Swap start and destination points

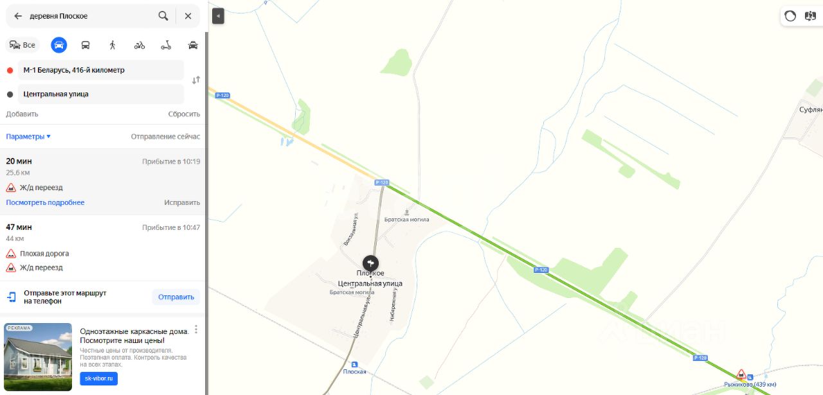196,80
